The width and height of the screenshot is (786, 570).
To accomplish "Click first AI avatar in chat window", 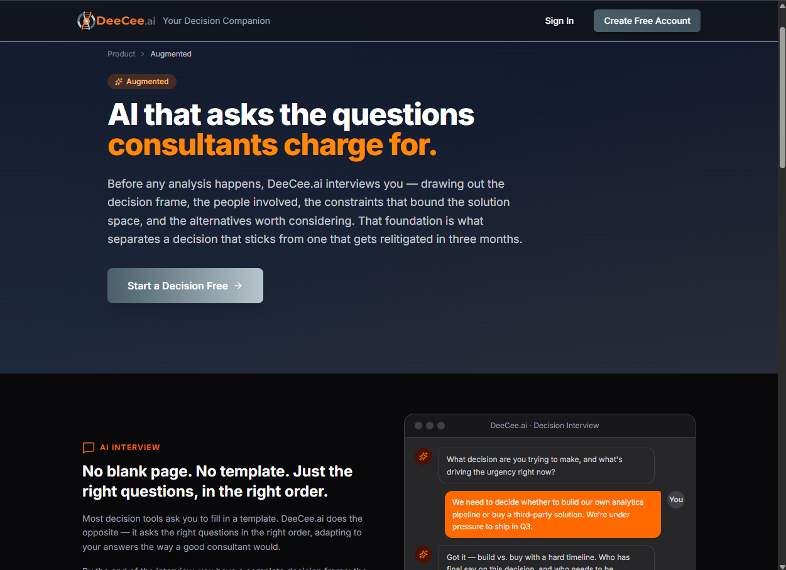I will (423, 456).
